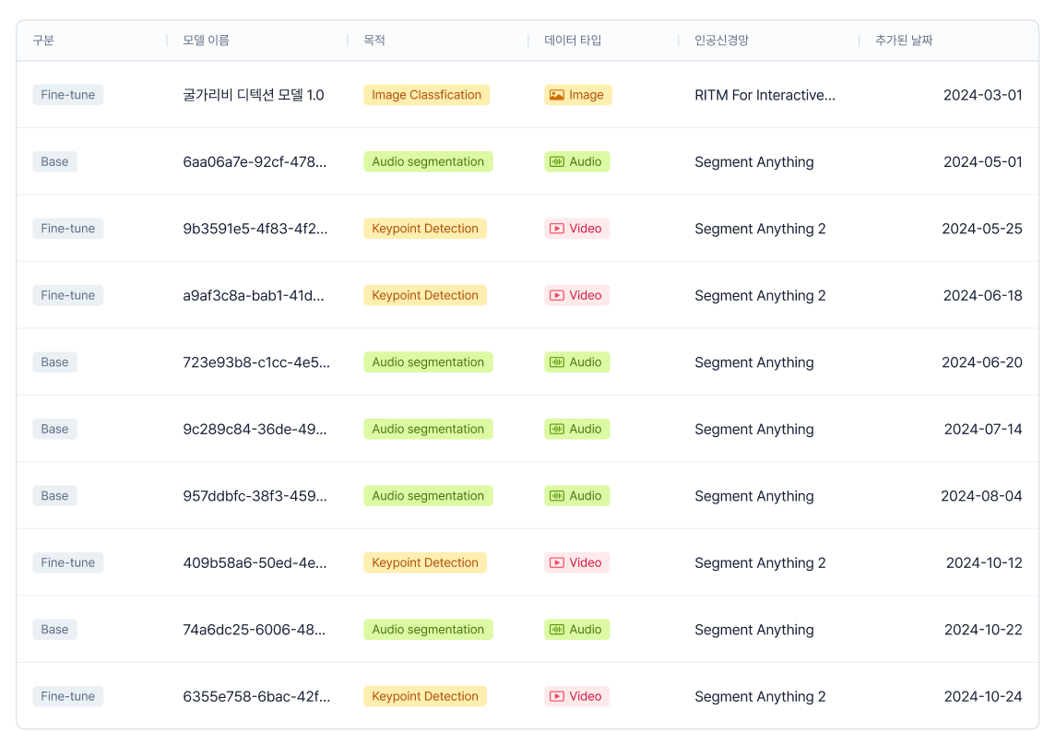
Task: Click Keypoint Detection tag in a9af3c8a row
Action: click(425, 295)
